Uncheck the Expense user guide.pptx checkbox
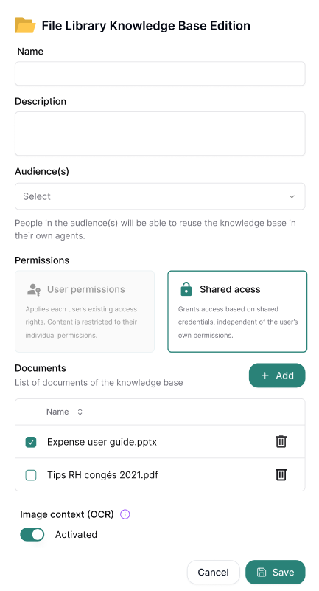 click(31, 442)
